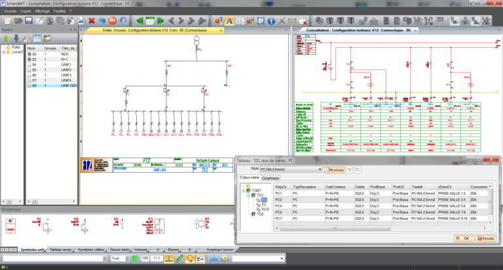The height and width of the screenshot is (270, 503).
Task: Open the Style dropdown PC16A 2.5mm2
Action: coord(319,169)
